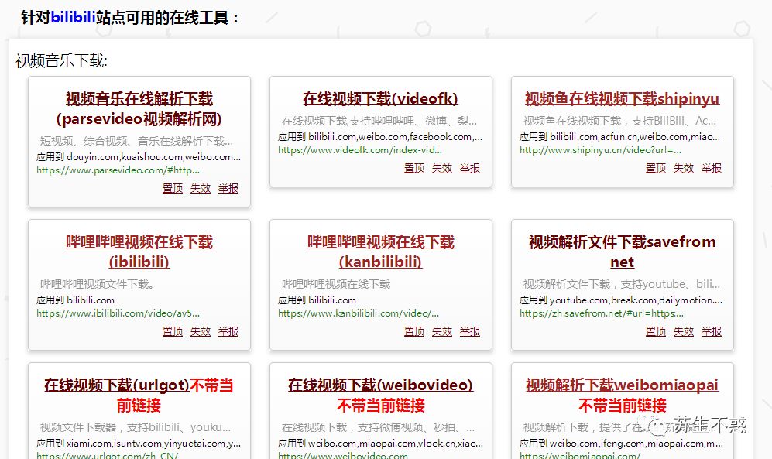The width and height of the screenshot is (772, 459).
Task: Open the bilibili link in the page heading
Action: [73, 17]
